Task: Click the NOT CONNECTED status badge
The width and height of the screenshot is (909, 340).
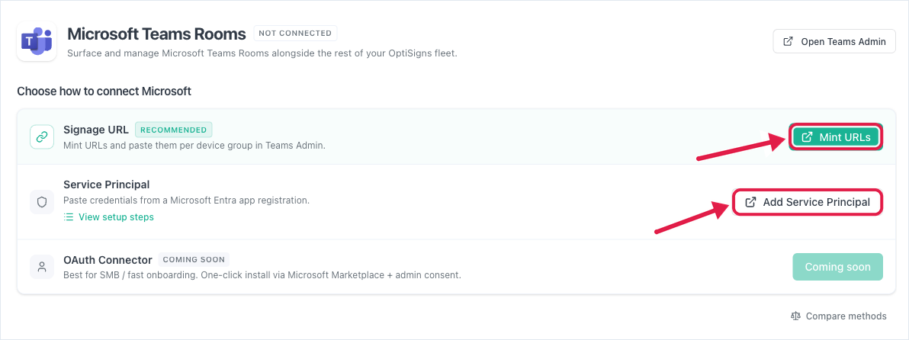Action: point(295,33)
